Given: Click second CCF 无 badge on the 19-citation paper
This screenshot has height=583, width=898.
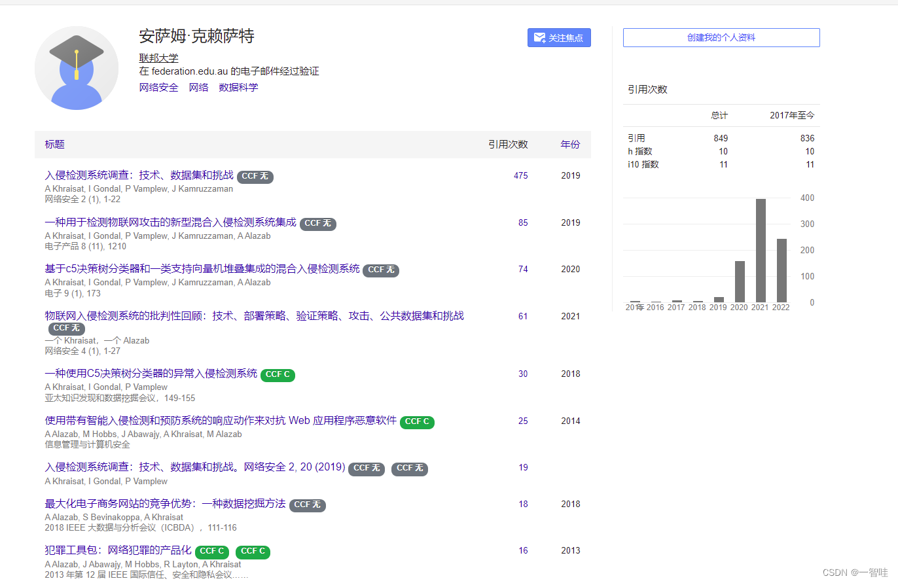Looking at the screenshot, I should tap(410, 468).
